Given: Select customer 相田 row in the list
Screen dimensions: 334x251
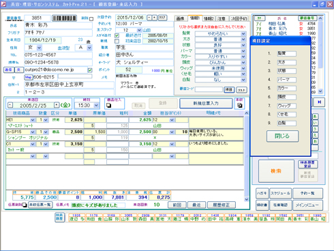Looking at the screenshot, I should [x=286, y=24].
